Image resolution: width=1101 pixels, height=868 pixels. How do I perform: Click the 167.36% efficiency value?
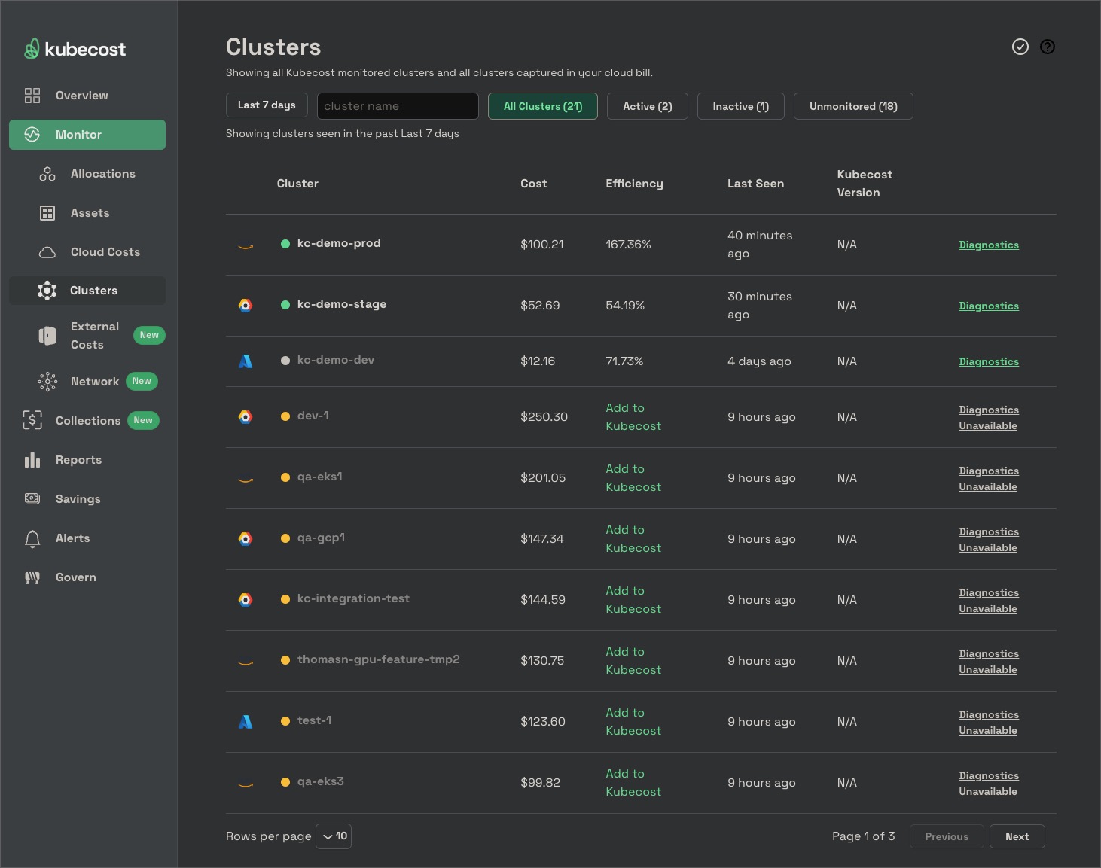(628, 245)
